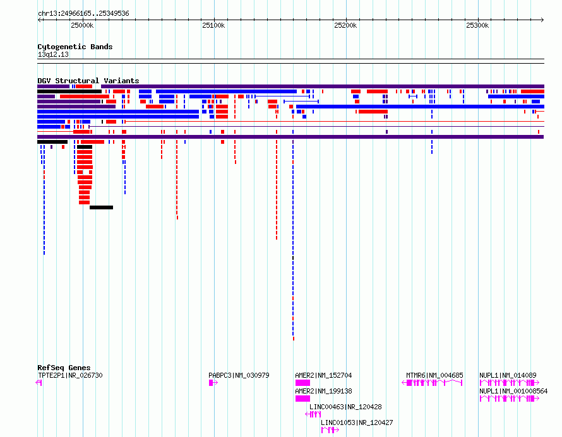
Task: Click the left arrow end of the ruler
Action: pos(39,20)
